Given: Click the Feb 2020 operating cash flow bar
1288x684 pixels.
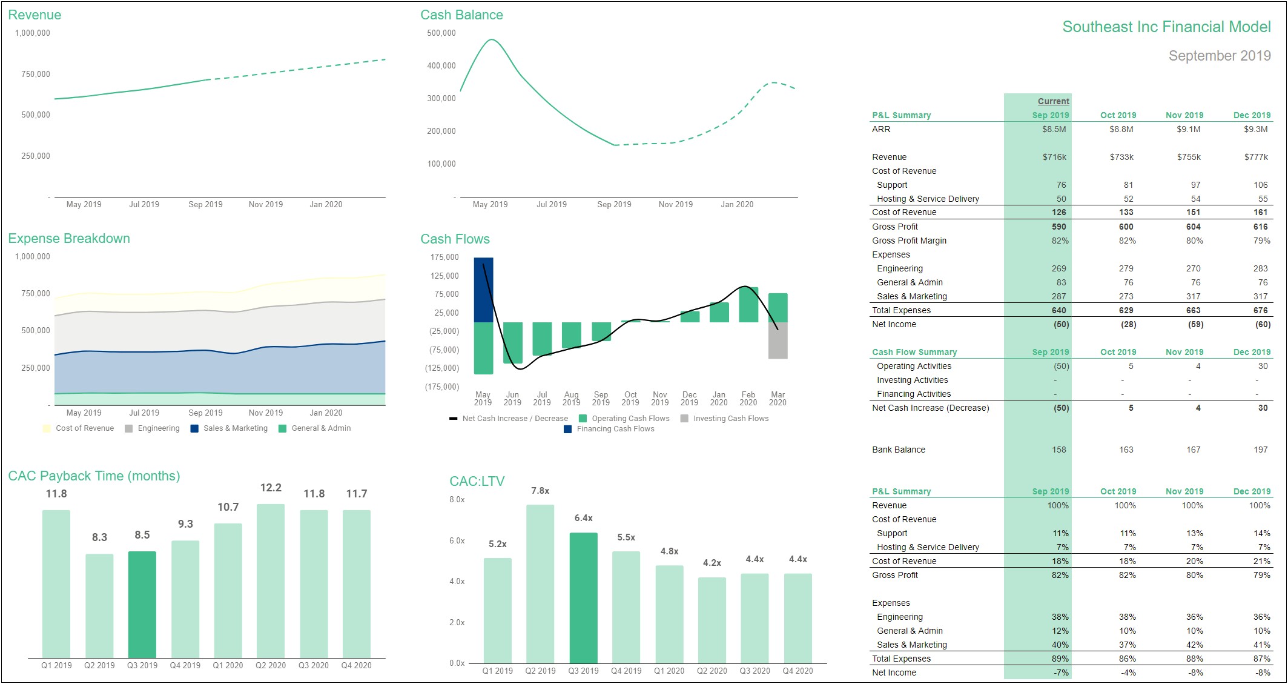Looking at the screenshot, I should click(748, 305).
